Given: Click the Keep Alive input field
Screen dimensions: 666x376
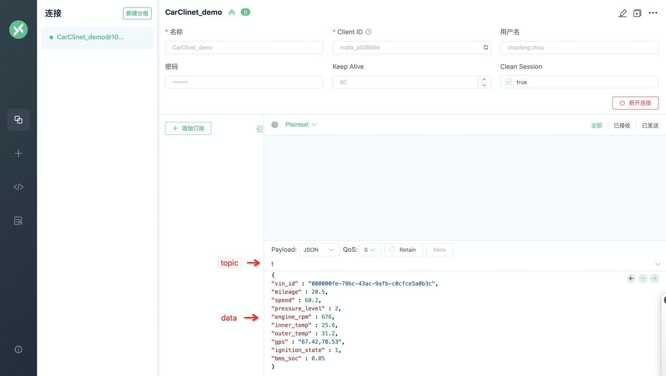Looking at the screenshot, I should [405, 82].
